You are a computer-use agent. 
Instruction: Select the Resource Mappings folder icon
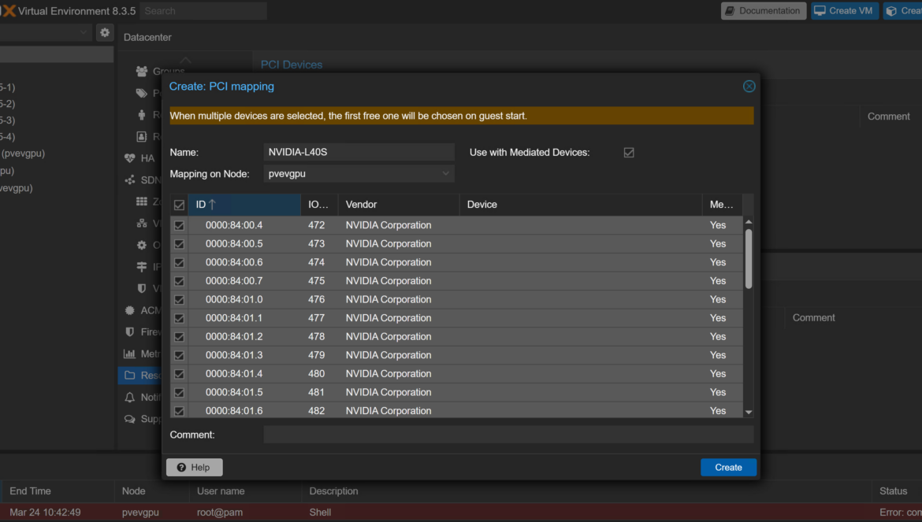tap(130, 376)
